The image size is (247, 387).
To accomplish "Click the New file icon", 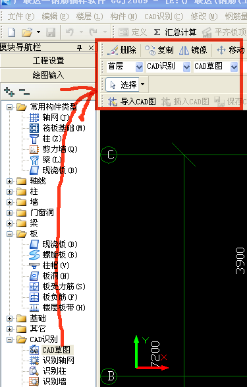I will (11, 32).
